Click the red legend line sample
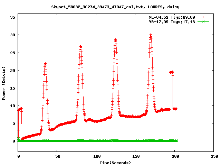The image size is (221, 166). [x=203, y=17]
